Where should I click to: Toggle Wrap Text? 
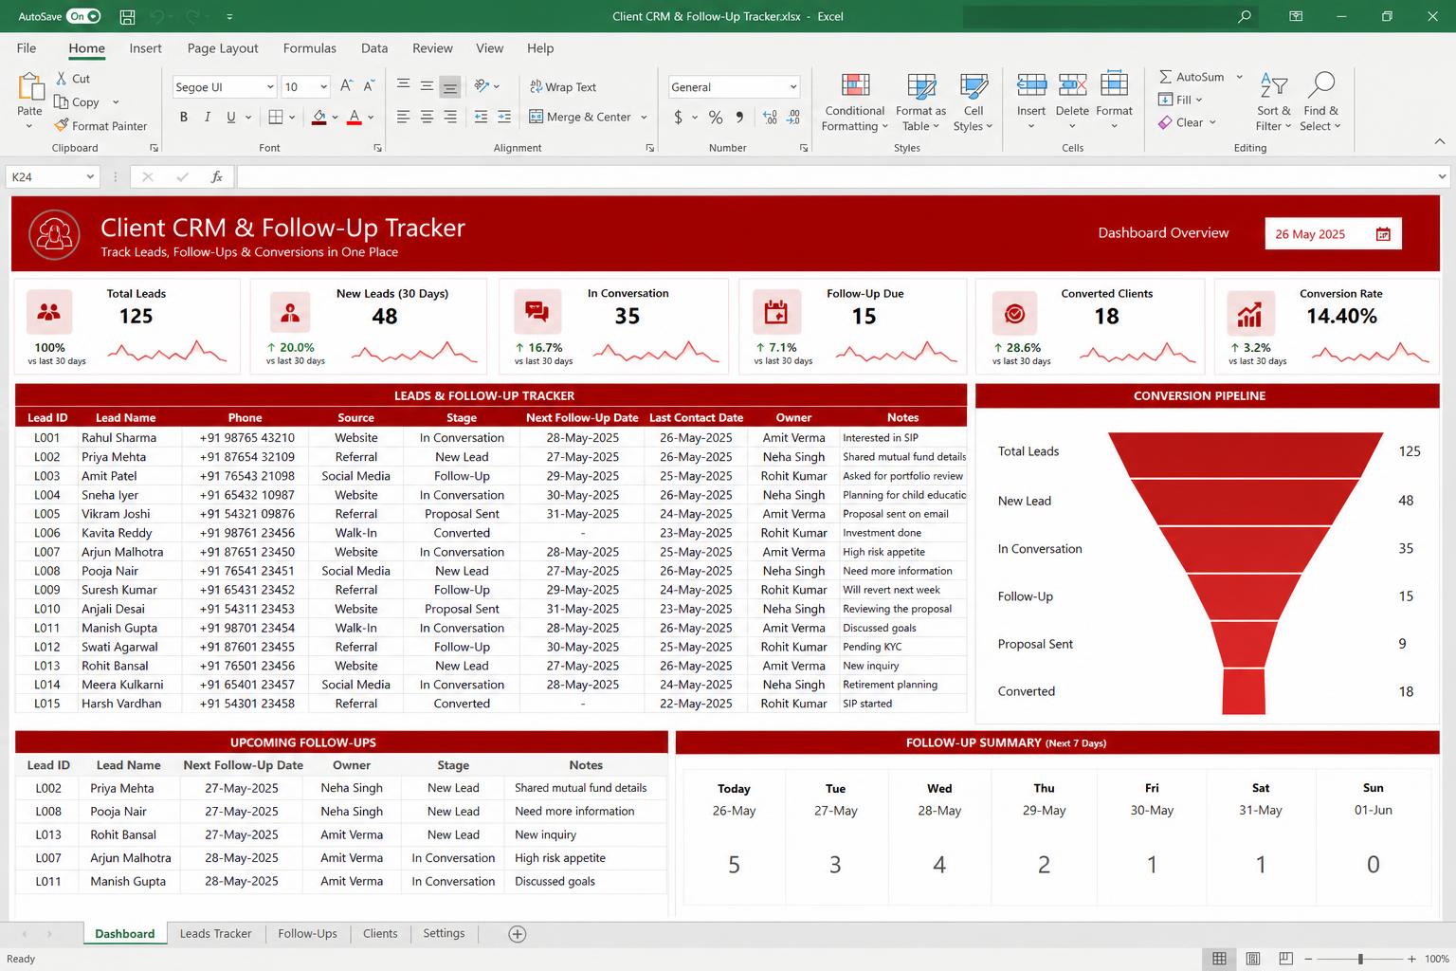point(562,87)
